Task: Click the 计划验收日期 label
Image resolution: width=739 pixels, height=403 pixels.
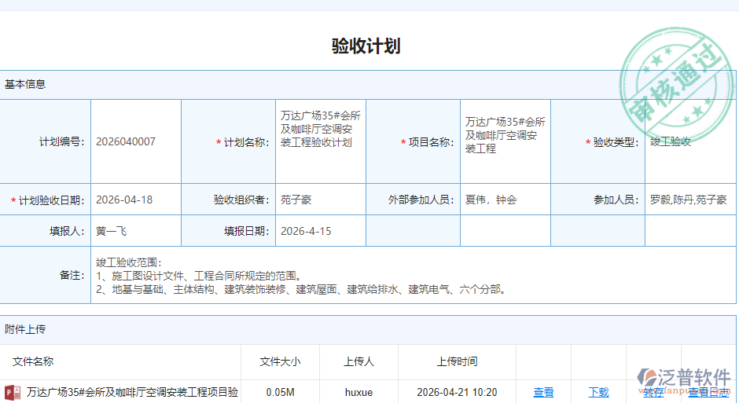Action: point(48,200)
